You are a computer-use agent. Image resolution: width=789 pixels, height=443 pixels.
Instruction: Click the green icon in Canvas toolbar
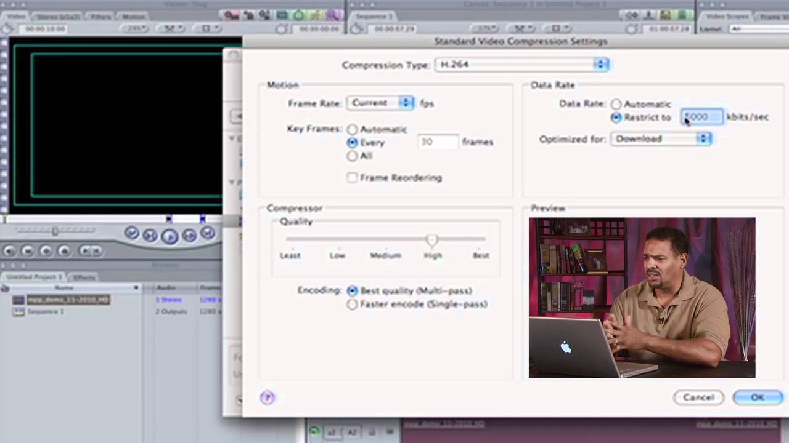coord(682,15)
